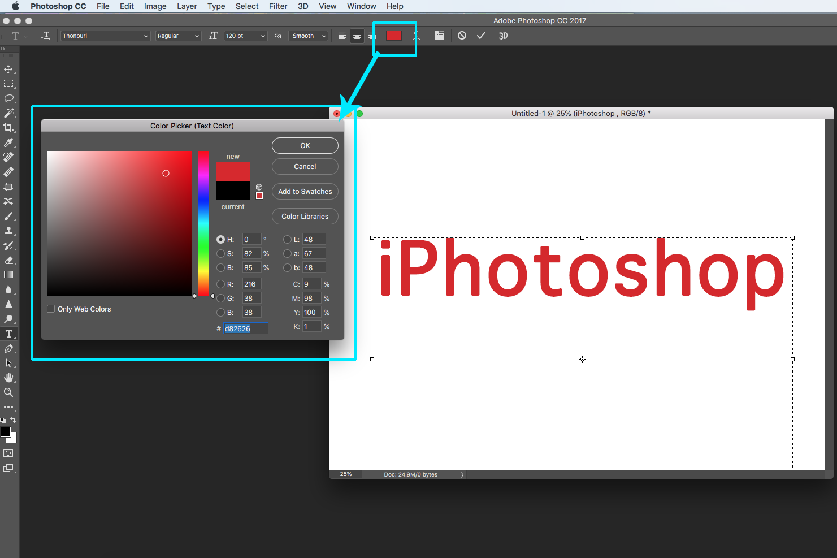Open the Edit menu

point(127,6)
